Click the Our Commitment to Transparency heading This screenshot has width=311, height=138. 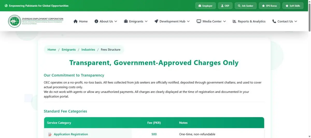74,75
